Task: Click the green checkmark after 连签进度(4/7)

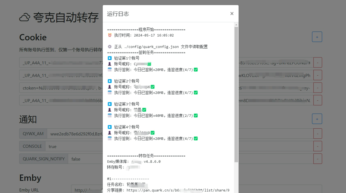Action: tap(195, 70)
